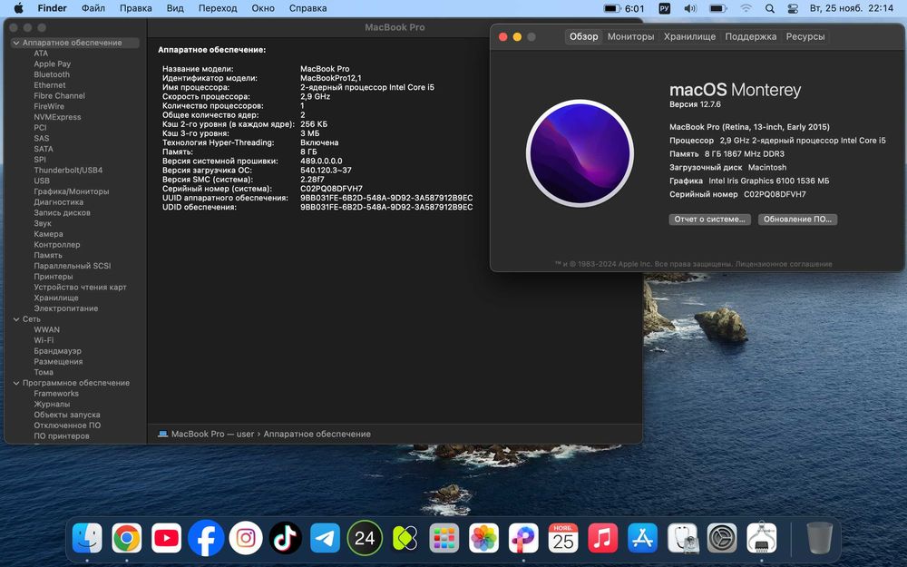Image resolution: width=907 pixels, height=567 pixels.
Task: Open the App Store from the Dock
Action: point(643,538)
